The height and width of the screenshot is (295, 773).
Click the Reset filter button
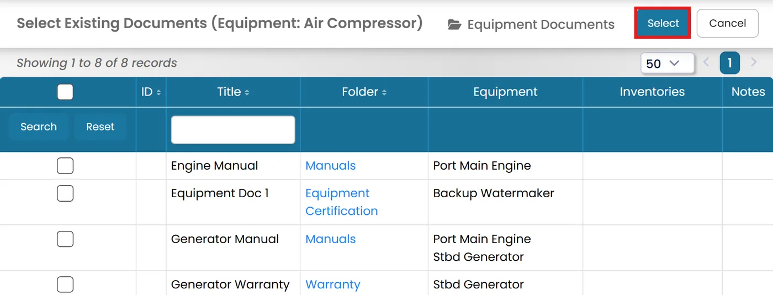point(100,127)
